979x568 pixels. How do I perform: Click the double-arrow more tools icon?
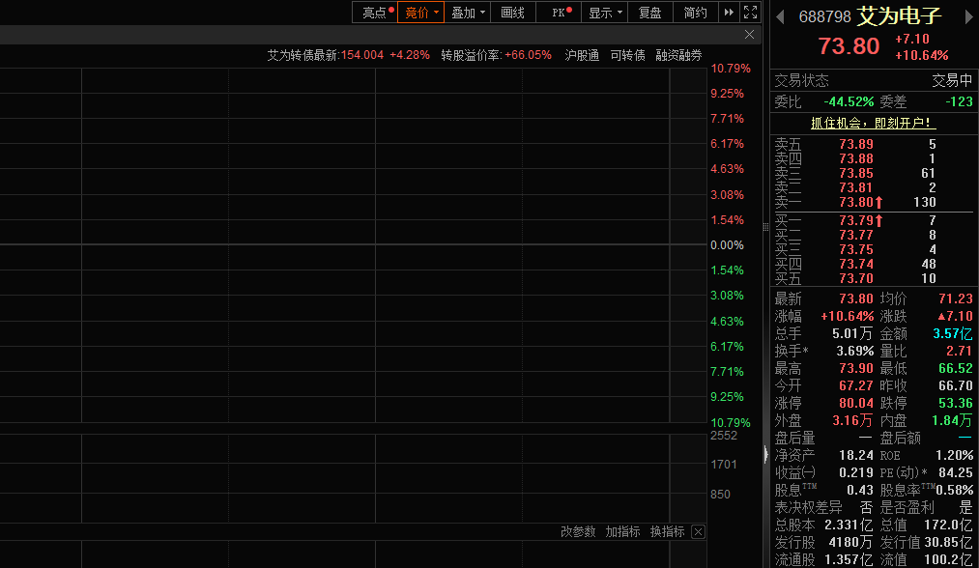[729, 13]
